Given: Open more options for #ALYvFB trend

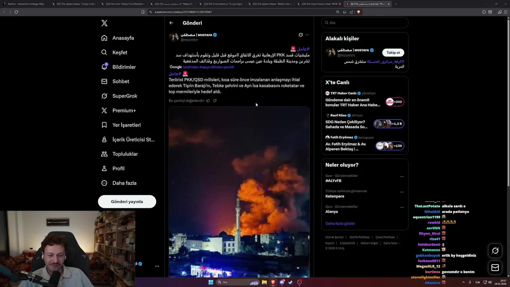Looking at the screenshot, I should tap(402, 176).
